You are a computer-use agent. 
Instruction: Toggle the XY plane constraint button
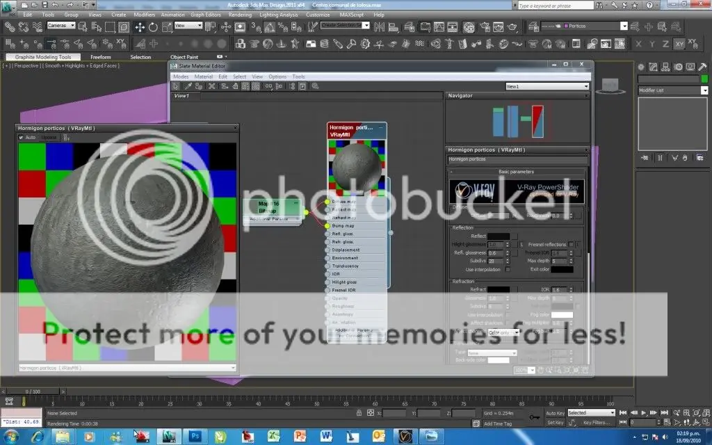(679, 44)
